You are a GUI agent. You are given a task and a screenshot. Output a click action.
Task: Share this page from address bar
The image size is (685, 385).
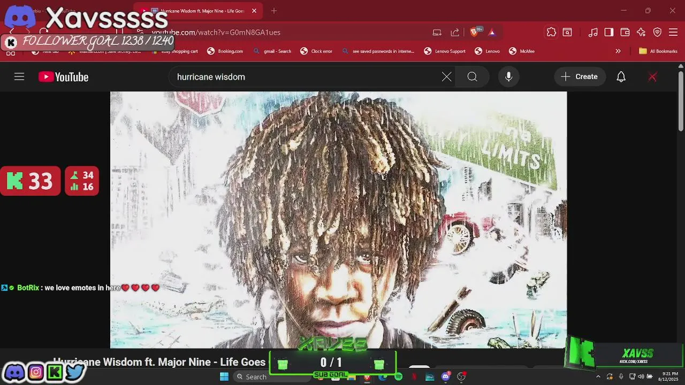click(455, 32)
